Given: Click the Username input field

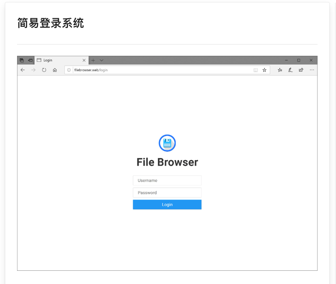Looking at the screenshot, I should (x=167, y=180).
